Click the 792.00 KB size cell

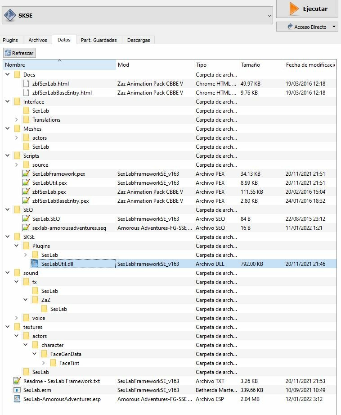click(251, 264)
